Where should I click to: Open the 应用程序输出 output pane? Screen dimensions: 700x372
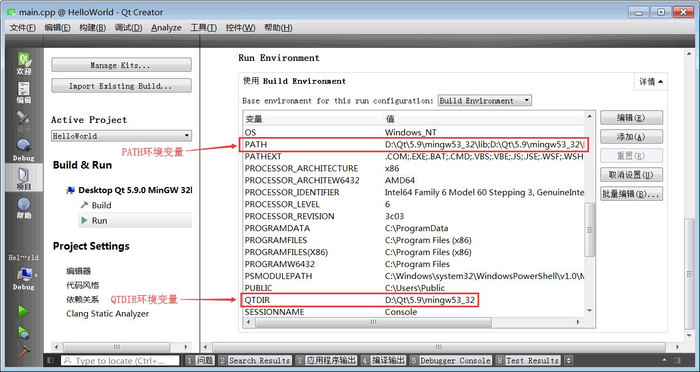[326, 360]
